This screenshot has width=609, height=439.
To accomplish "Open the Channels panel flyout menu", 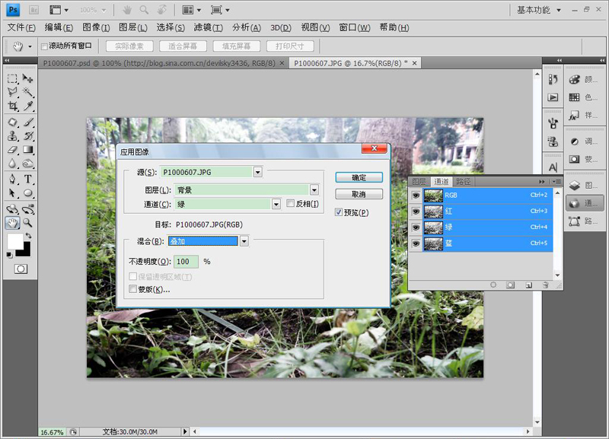I will click(x=557, y=181).
